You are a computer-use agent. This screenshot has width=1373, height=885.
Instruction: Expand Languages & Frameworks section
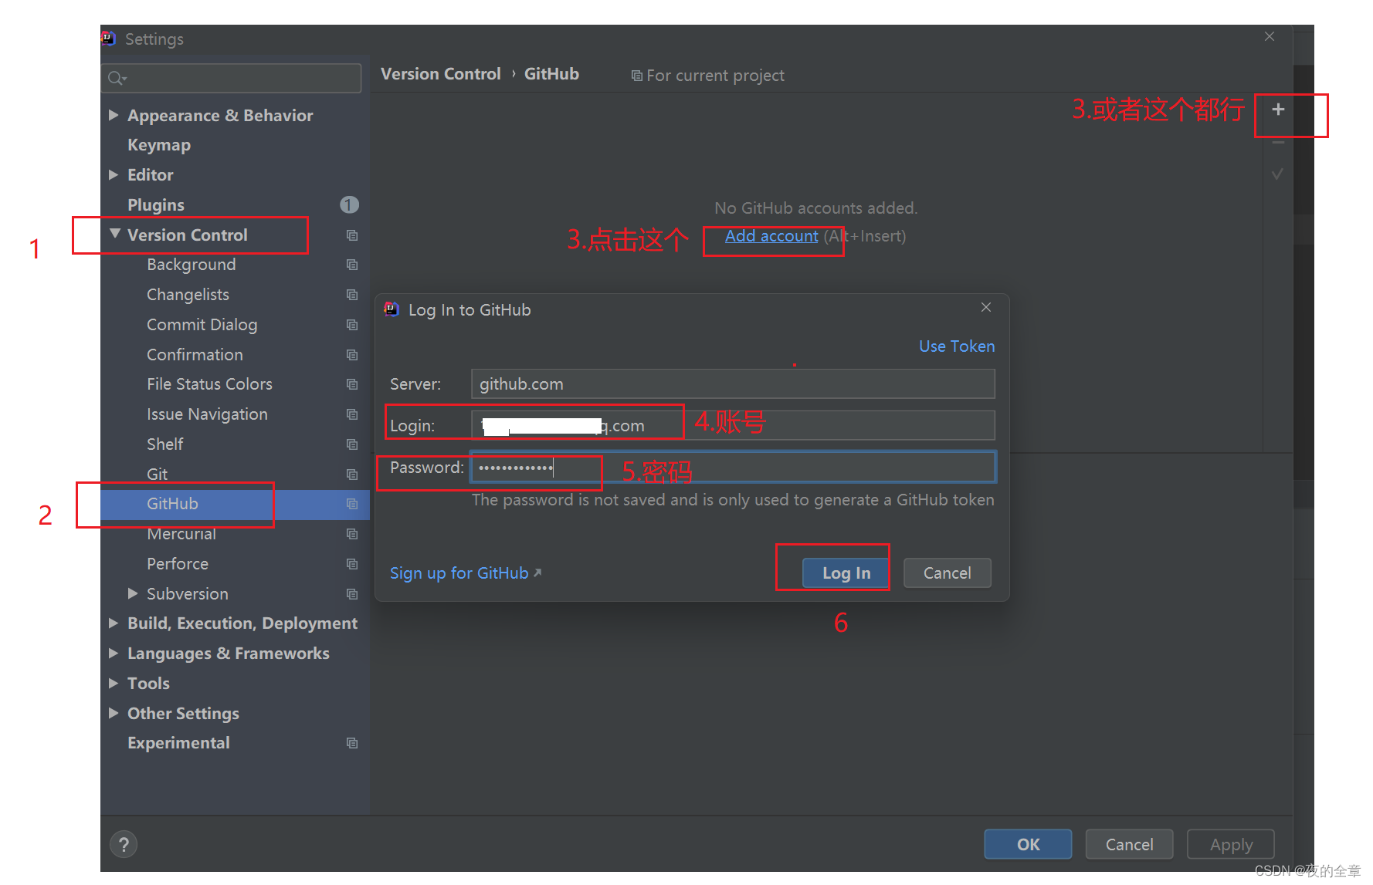click(114, 653)
